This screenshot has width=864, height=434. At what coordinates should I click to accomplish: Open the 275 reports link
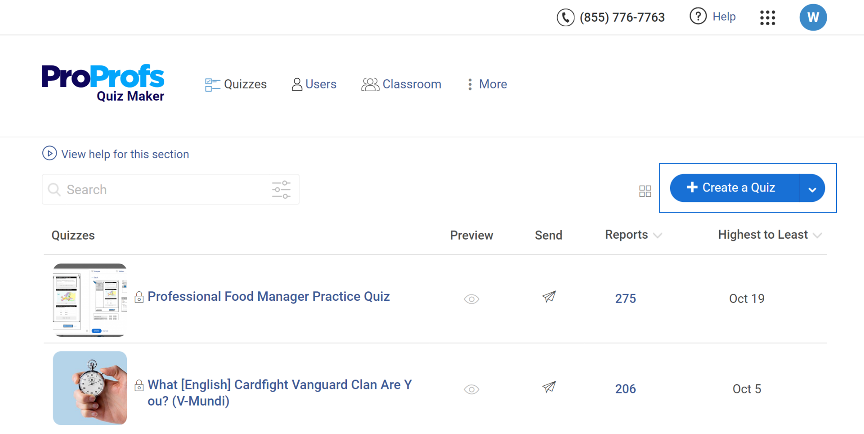pyautogui.click(x=625, y=299)
